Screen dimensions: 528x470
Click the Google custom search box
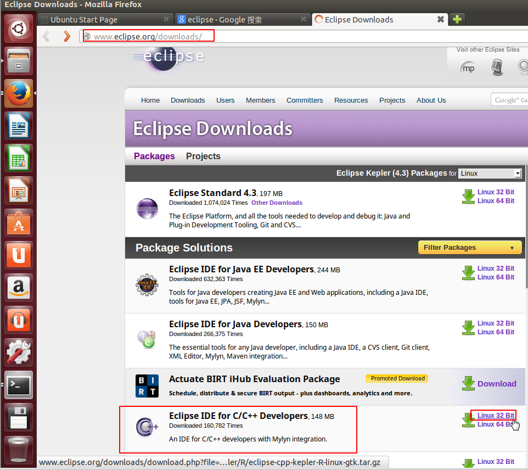pyautogui.click(x=509, y=100)
